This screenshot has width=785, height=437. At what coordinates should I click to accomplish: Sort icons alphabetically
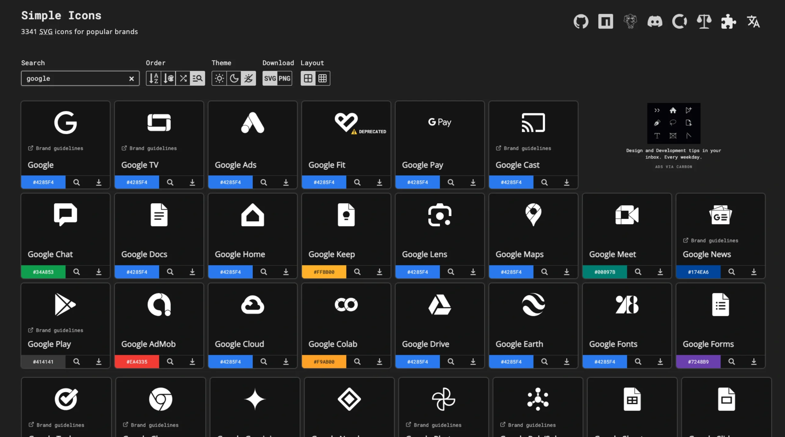tap(153, 78)
